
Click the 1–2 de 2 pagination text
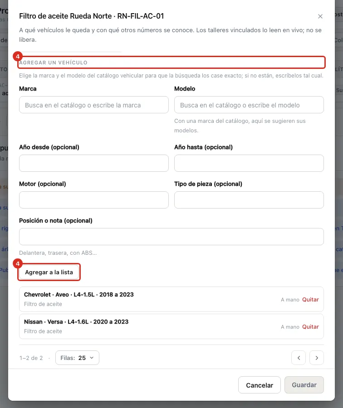coord(31,358)
